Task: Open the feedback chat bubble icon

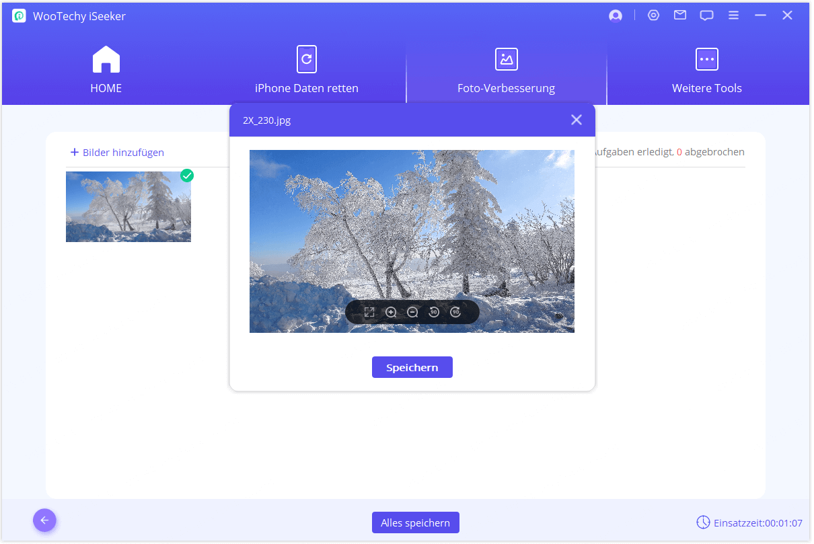Action: (x=706, y=16)
